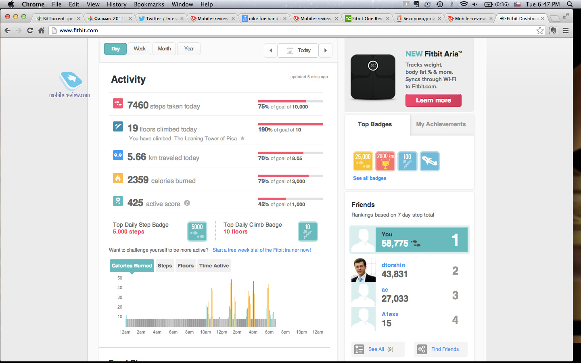Select the Top Badges tab
The height and width of the screenshot is (363, 581).
point(375,125)
